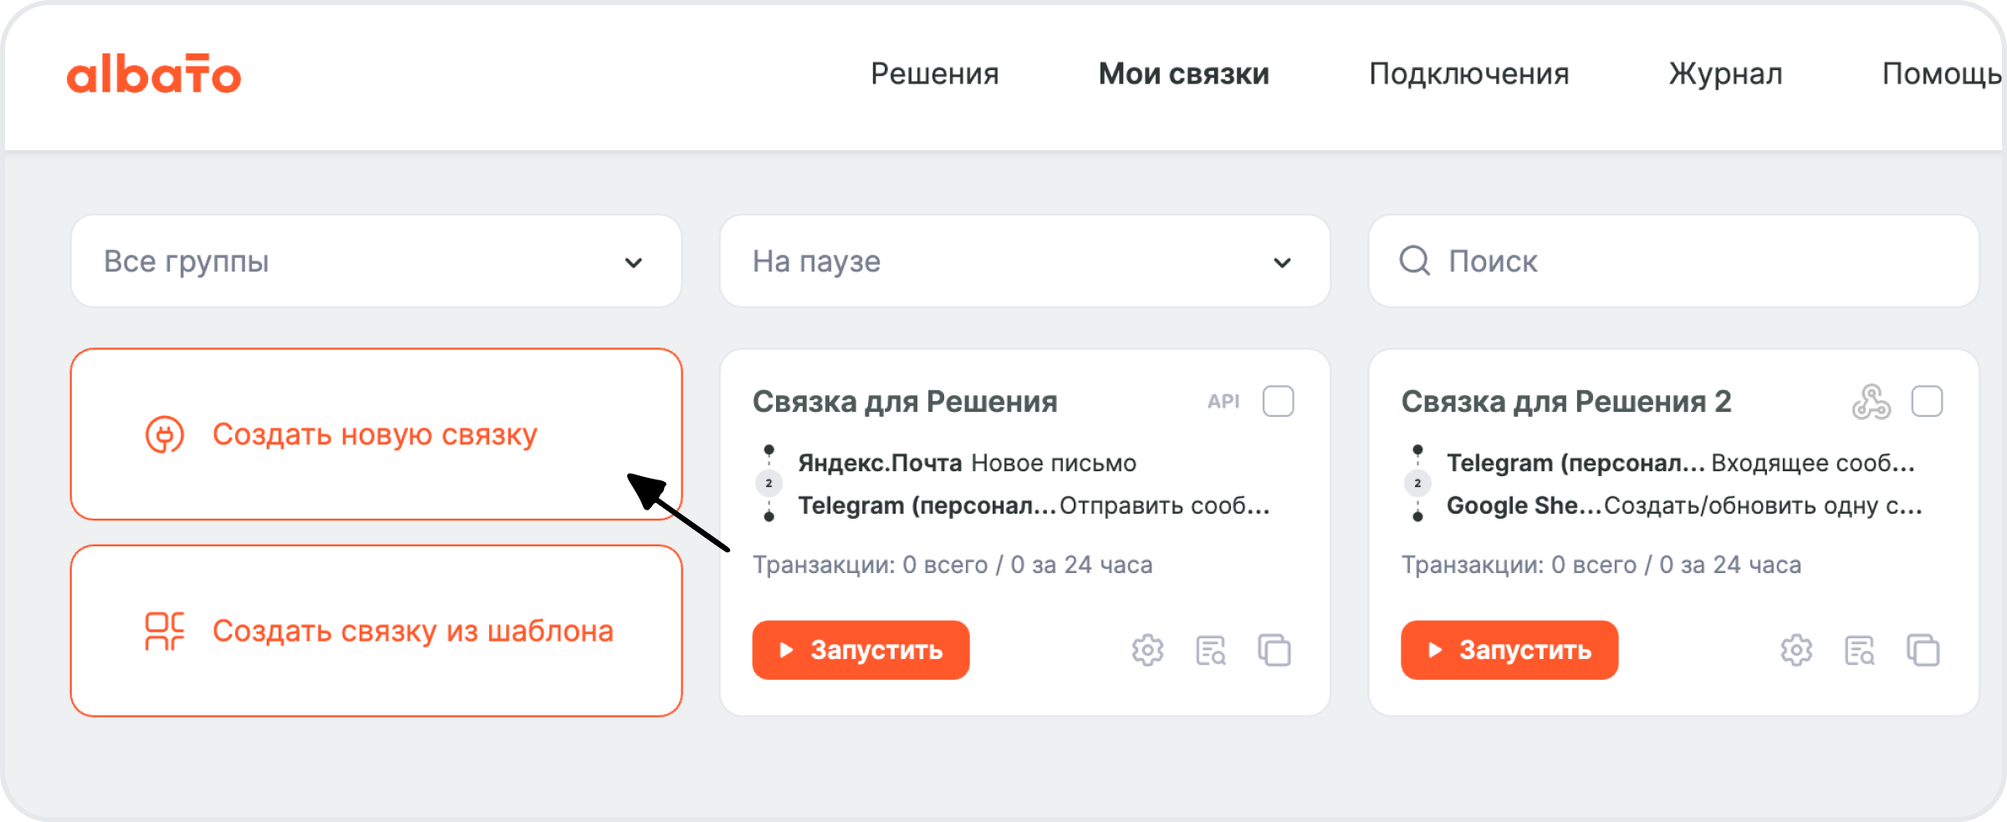Collapse the groups filter via its chevron arrow
The image size is (2007, 822).
tap(633, 261)
